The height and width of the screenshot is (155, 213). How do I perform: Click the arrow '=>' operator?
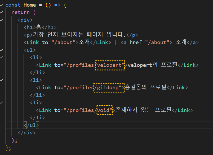click(57, 5)
